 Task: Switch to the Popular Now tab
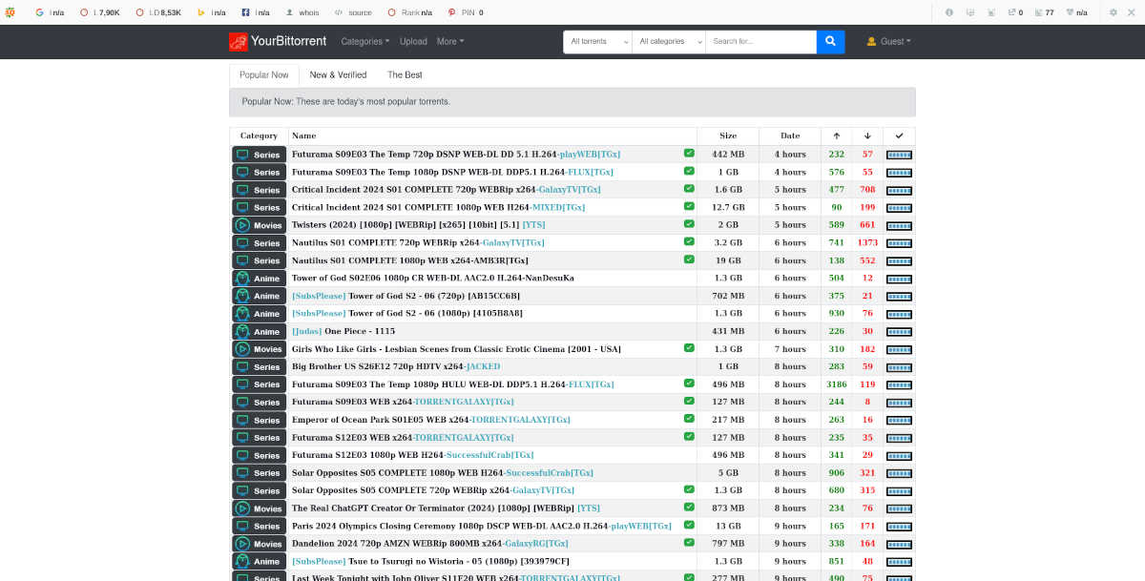[x=264, y=75]
